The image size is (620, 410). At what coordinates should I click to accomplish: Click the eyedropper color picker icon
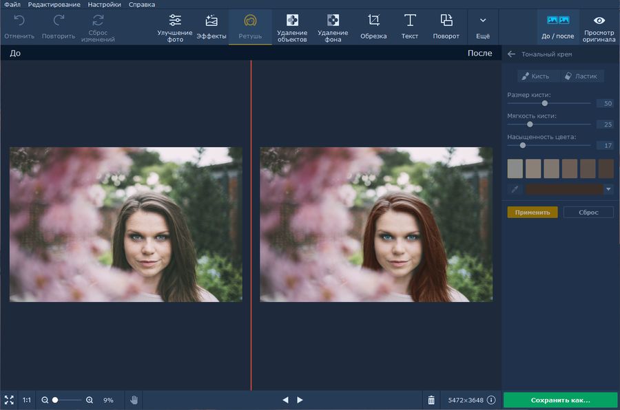(x=514, y=189)
